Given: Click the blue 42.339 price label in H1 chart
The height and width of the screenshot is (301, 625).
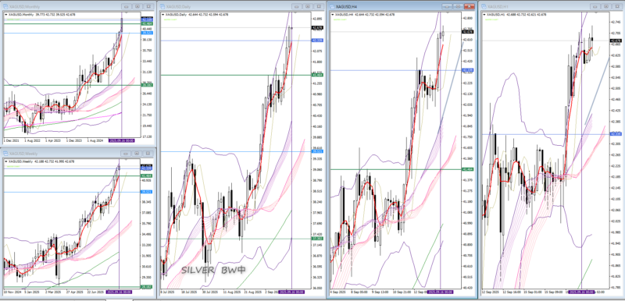Looking at the screenshot, I should pyautogui.click(x=616, y=134).
